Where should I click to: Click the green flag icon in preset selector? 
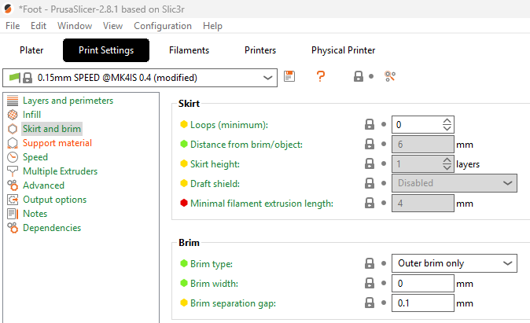(x=14, y=77)
